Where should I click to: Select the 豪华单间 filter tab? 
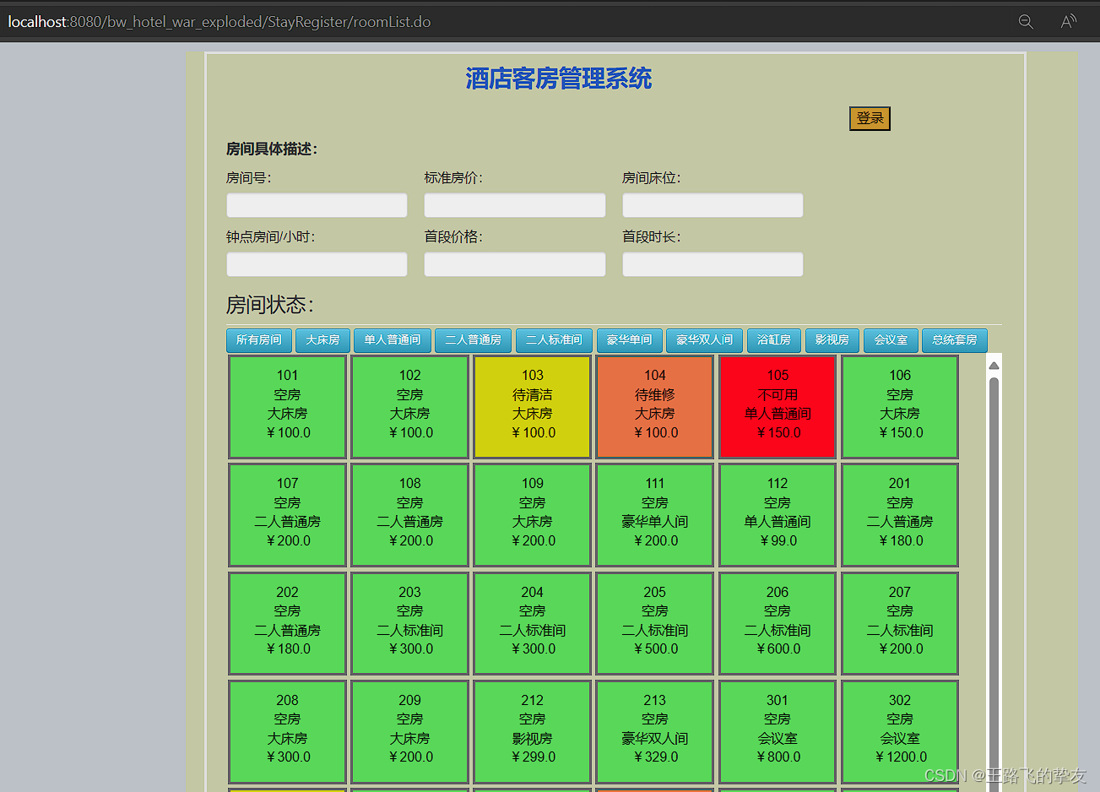(x=629, y=340)
